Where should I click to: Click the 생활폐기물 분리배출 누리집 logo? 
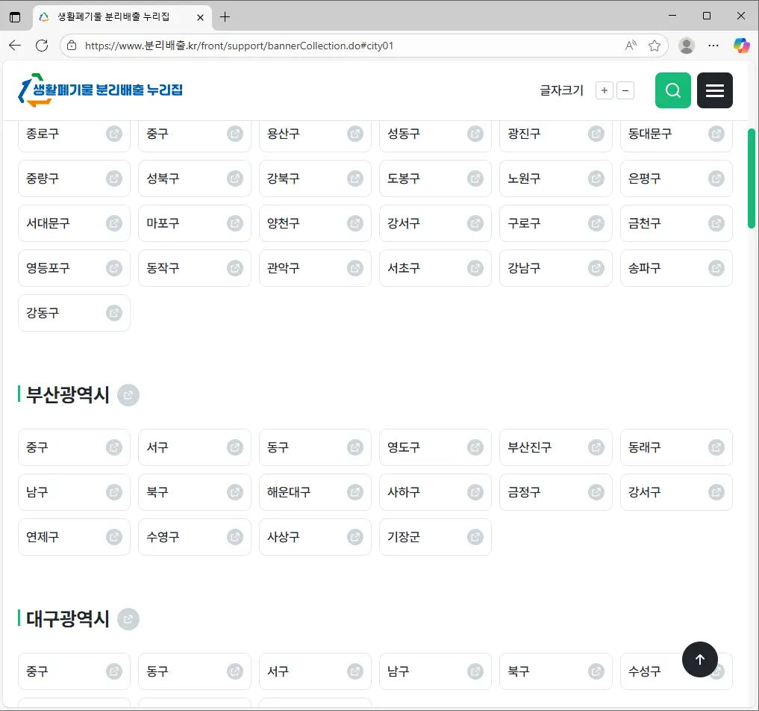pos(99,90)
